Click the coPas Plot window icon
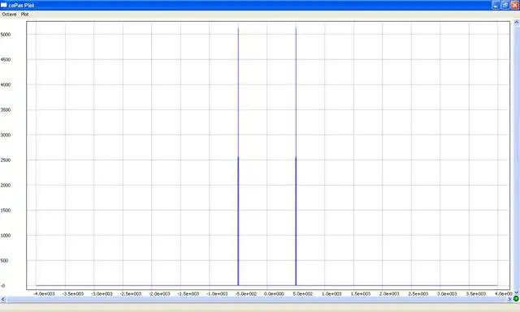 click(x=3, y=5)
